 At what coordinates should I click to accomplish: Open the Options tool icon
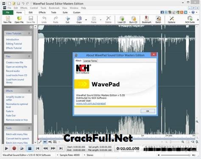(x=172, y=20)
